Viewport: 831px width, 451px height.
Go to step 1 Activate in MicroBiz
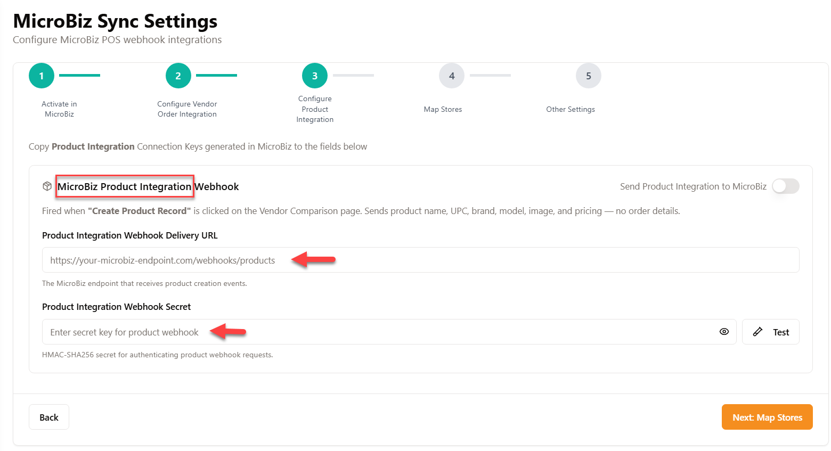click(x=42, y=76)
